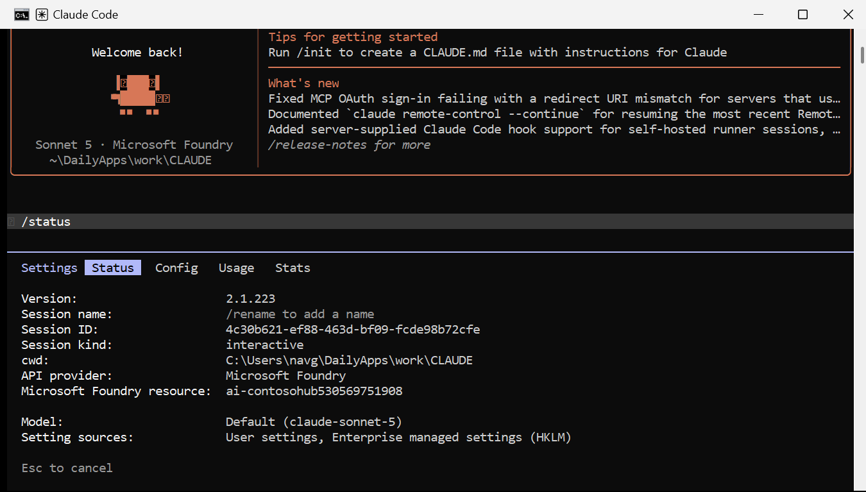Click the 'Session ID:' label
This screenshot has width=866, height=492.
60,330
